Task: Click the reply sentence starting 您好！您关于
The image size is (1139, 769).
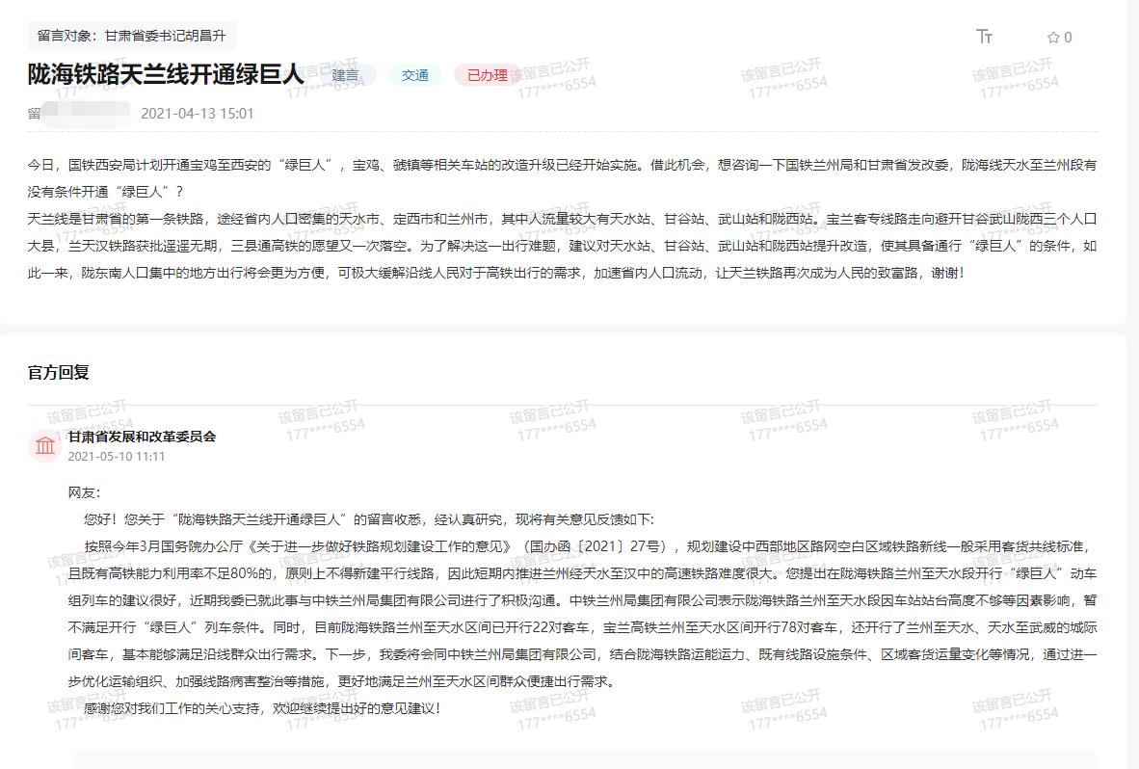Action: coord(368,519)
